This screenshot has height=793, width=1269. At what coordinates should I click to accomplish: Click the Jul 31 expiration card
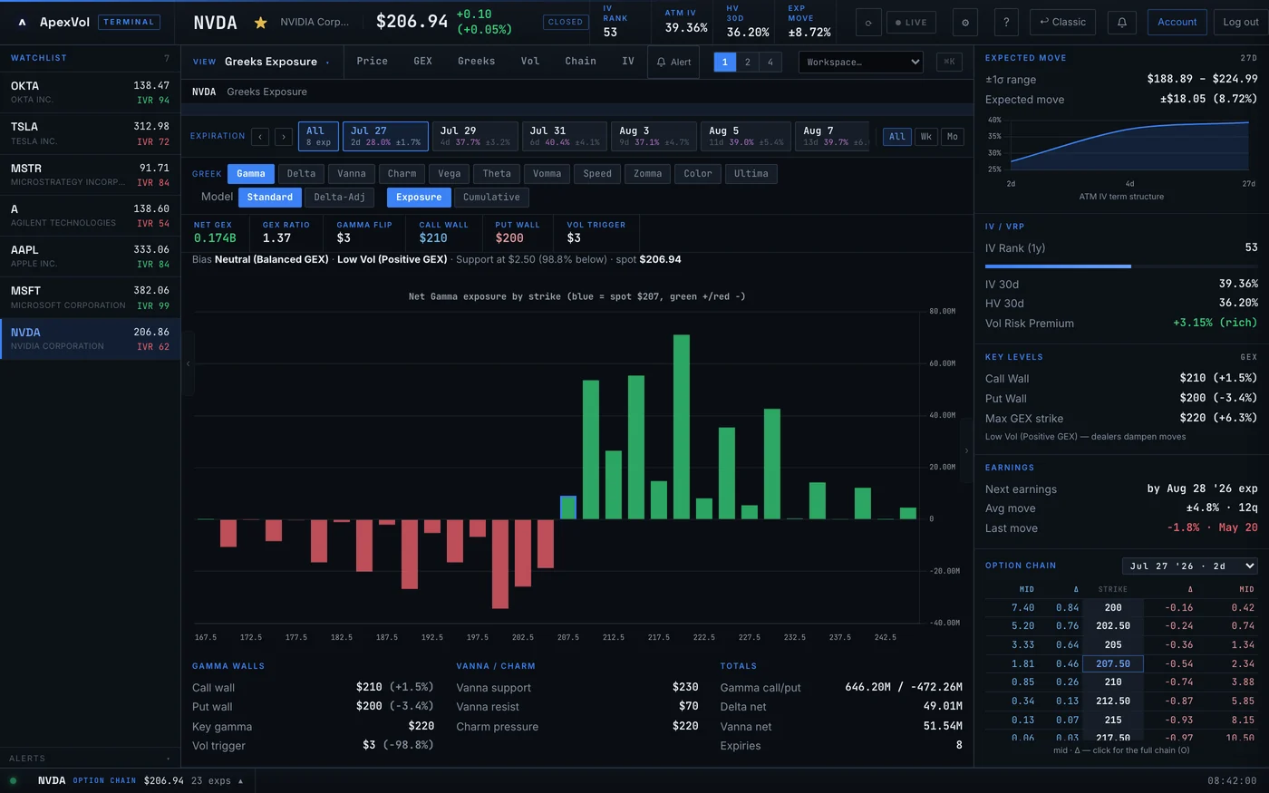pos(564,136)
